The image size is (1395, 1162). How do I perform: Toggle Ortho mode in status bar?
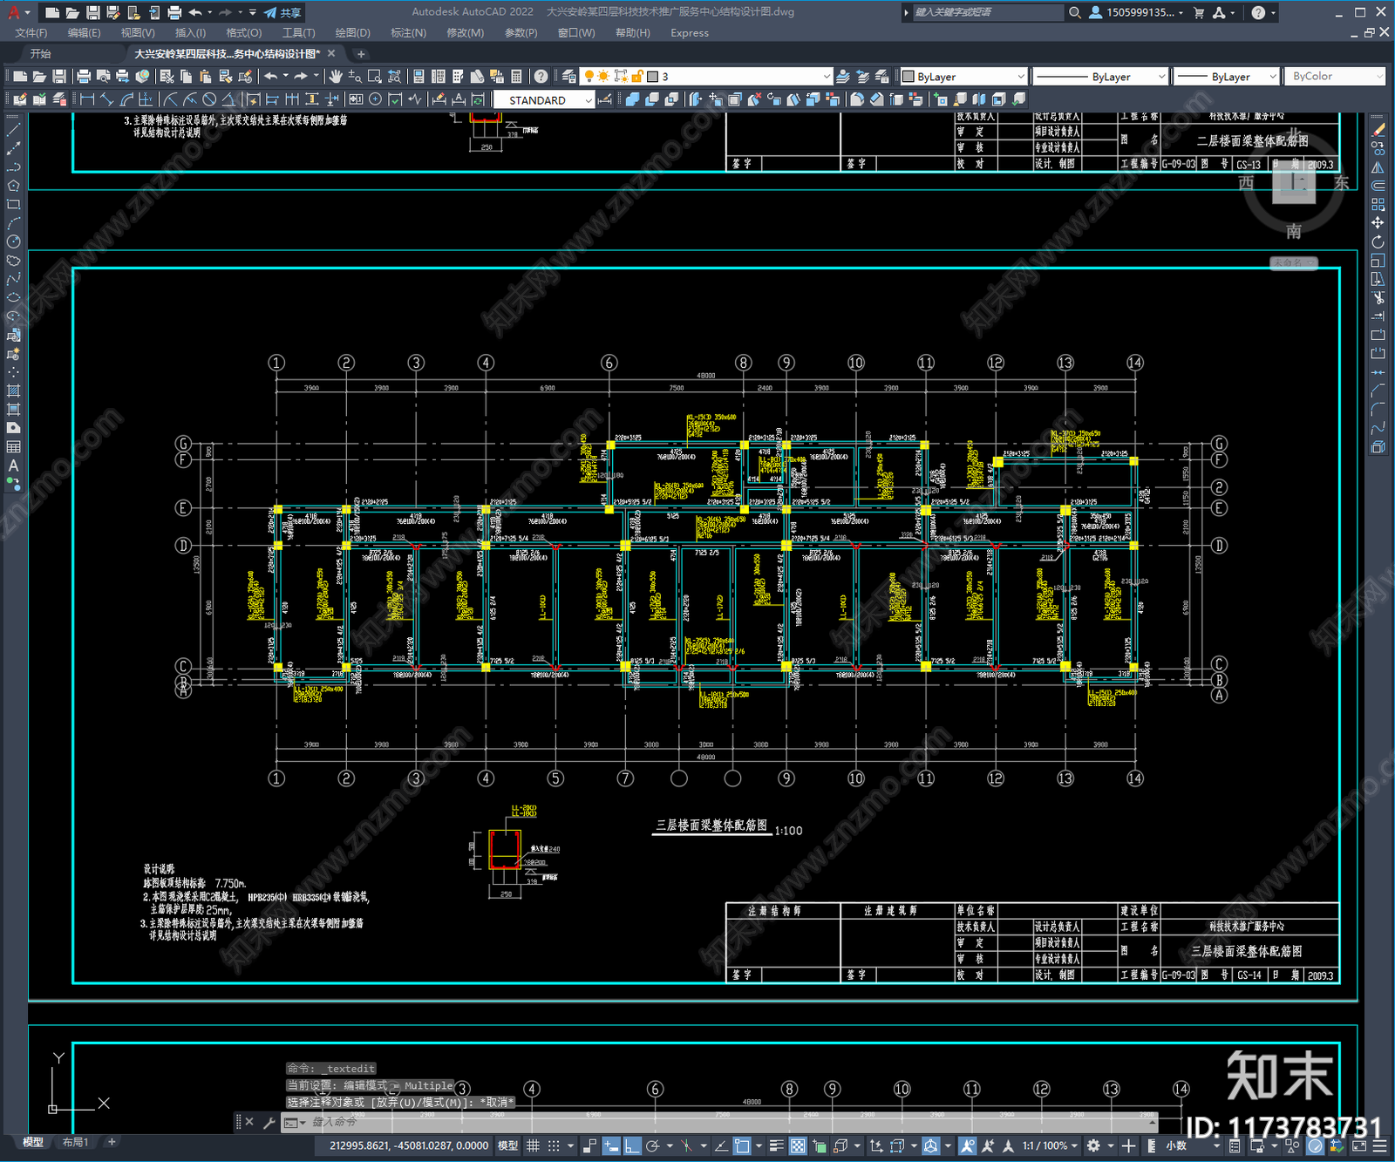point(632,1145)
